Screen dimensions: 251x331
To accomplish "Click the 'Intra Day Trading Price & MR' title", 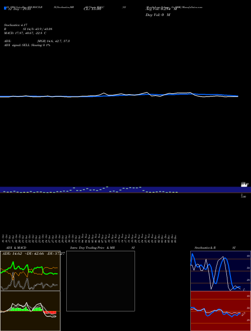I will pos(92,248).
